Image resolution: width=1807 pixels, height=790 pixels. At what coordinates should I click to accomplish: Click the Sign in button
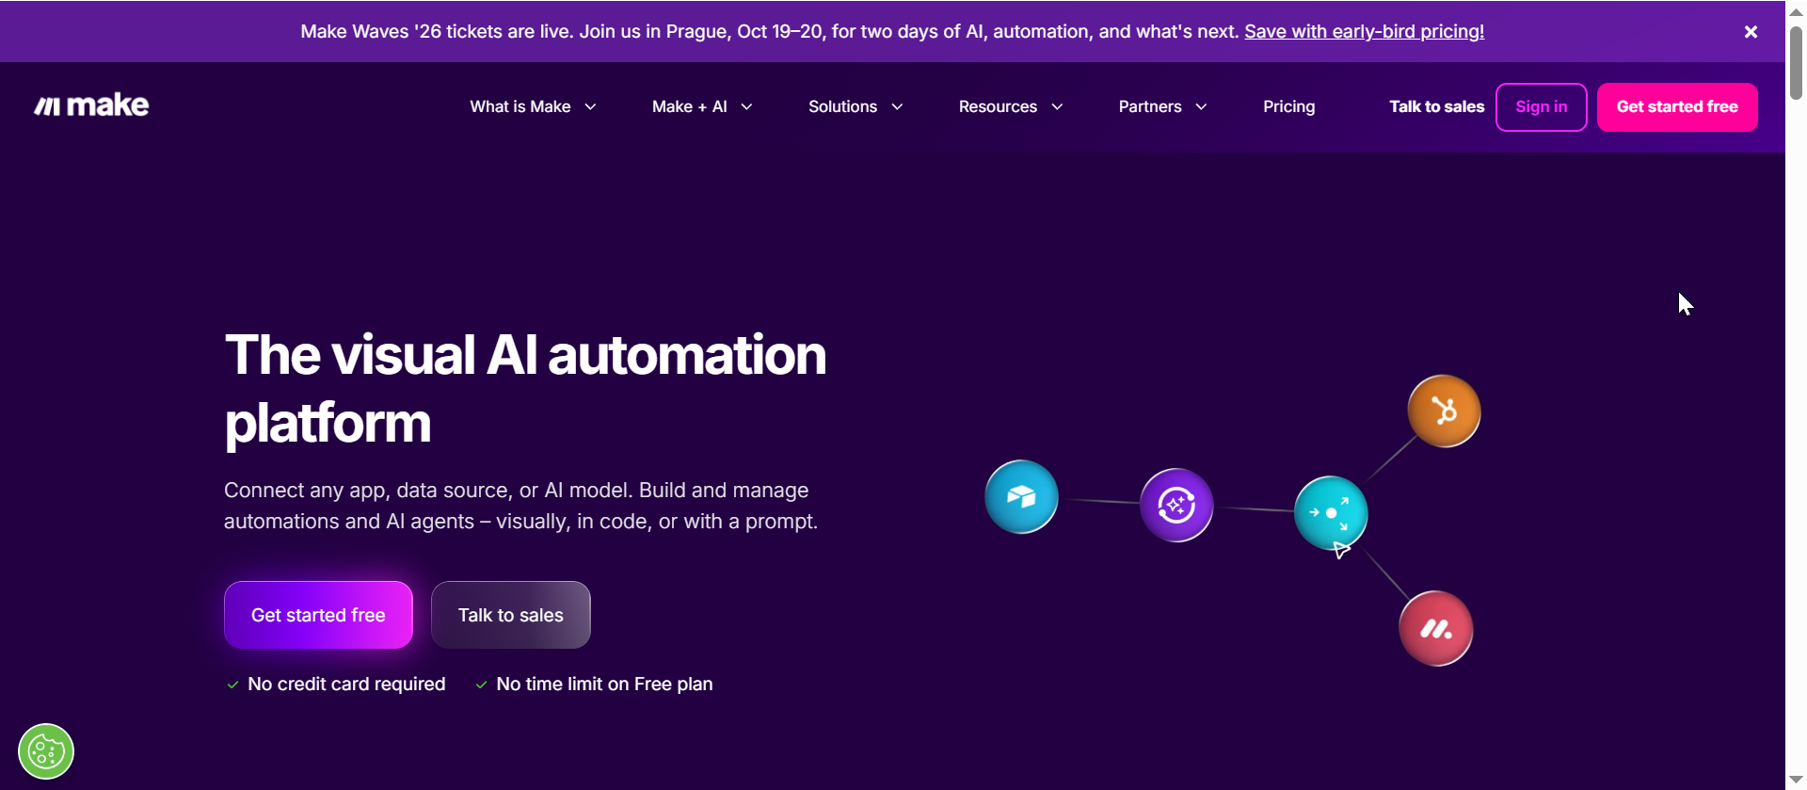[x=1541, y=107]
